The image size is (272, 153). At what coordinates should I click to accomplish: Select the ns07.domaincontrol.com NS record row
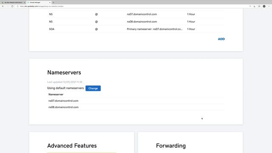click(x=136, y=14)
